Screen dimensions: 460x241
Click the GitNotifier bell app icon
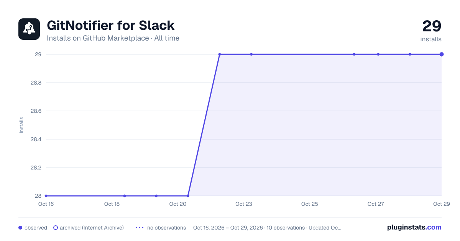29,29
